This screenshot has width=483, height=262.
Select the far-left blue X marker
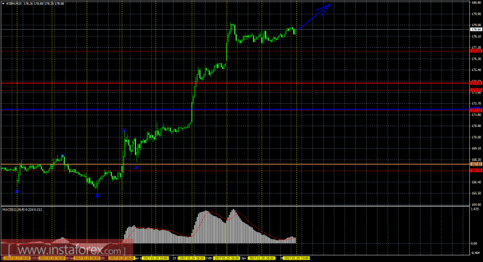(17, 192)
